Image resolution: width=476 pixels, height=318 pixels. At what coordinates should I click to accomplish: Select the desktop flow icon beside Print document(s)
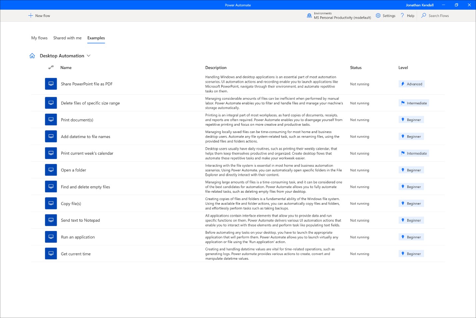click(x=51, y=119)
